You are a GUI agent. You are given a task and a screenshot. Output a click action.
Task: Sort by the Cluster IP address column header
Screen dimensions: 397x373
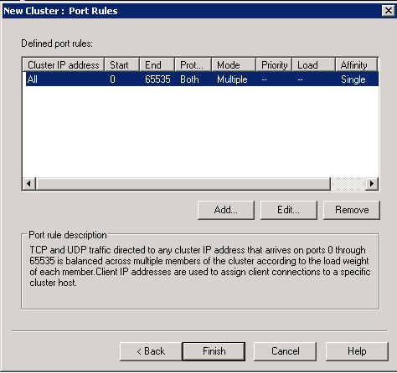tap(64, 65)
